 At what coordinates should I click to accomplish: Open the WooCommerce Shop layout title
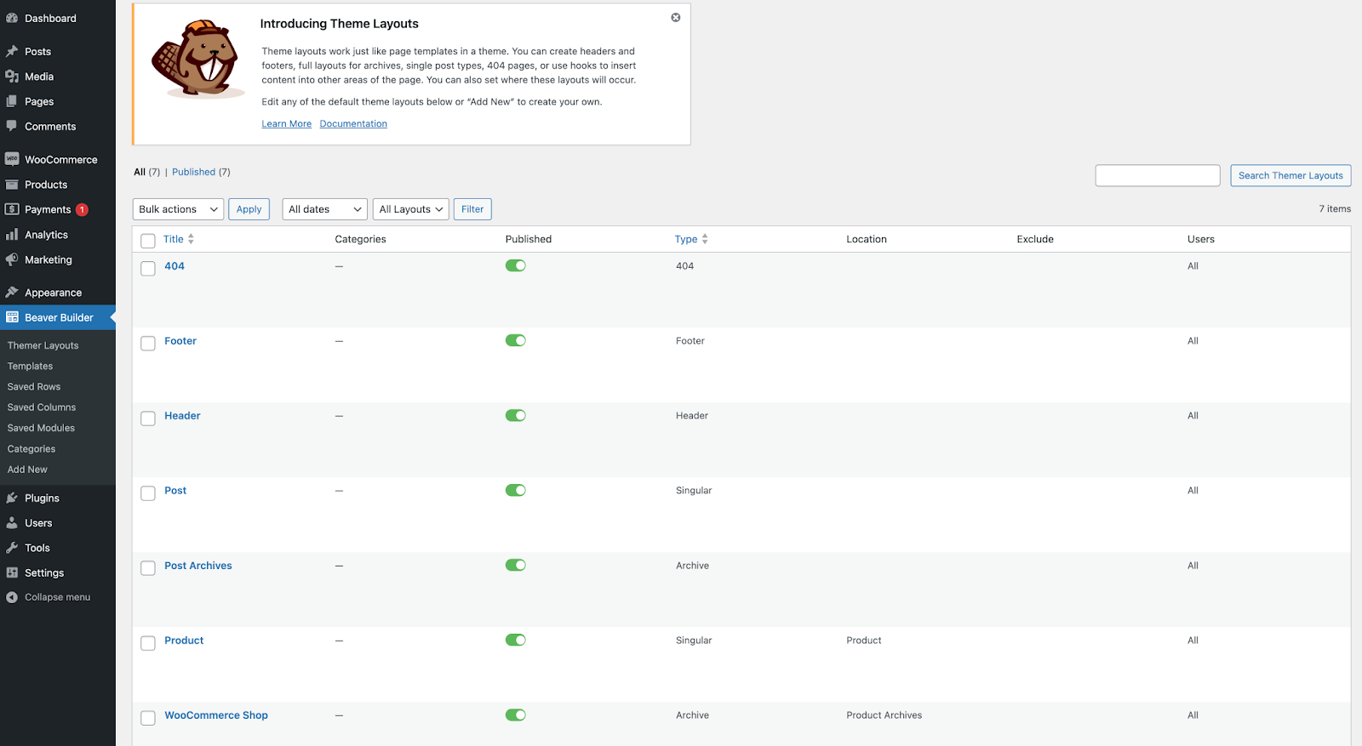pyautogui.click(x=216, y=715)
